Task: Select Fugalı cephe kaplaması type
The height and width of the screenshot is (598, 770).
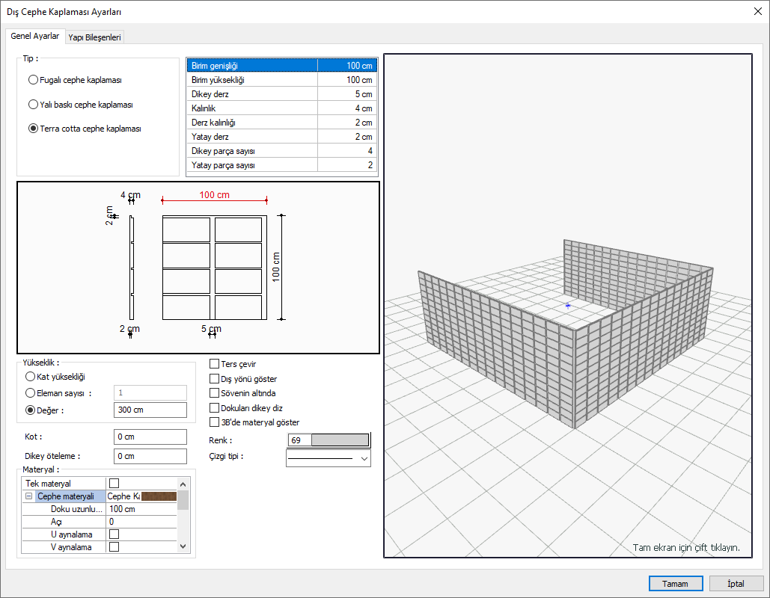Action: click(33, 80)
